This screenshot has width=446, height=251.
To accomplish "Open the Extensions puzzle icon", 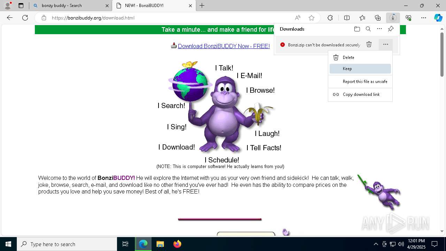I will click(330, 18).
